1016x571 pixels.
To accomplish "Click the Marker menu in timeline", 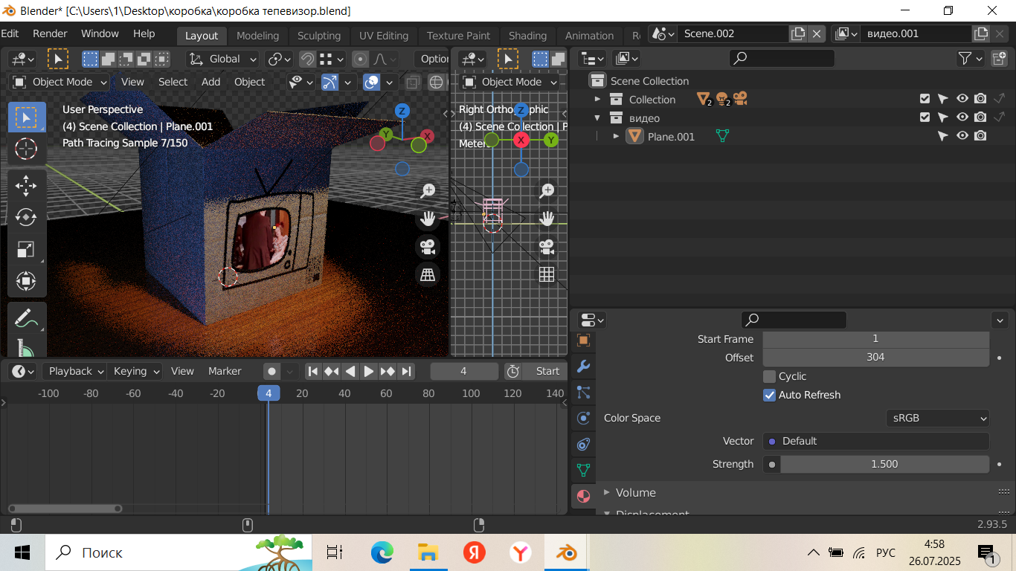I will 225,371.
